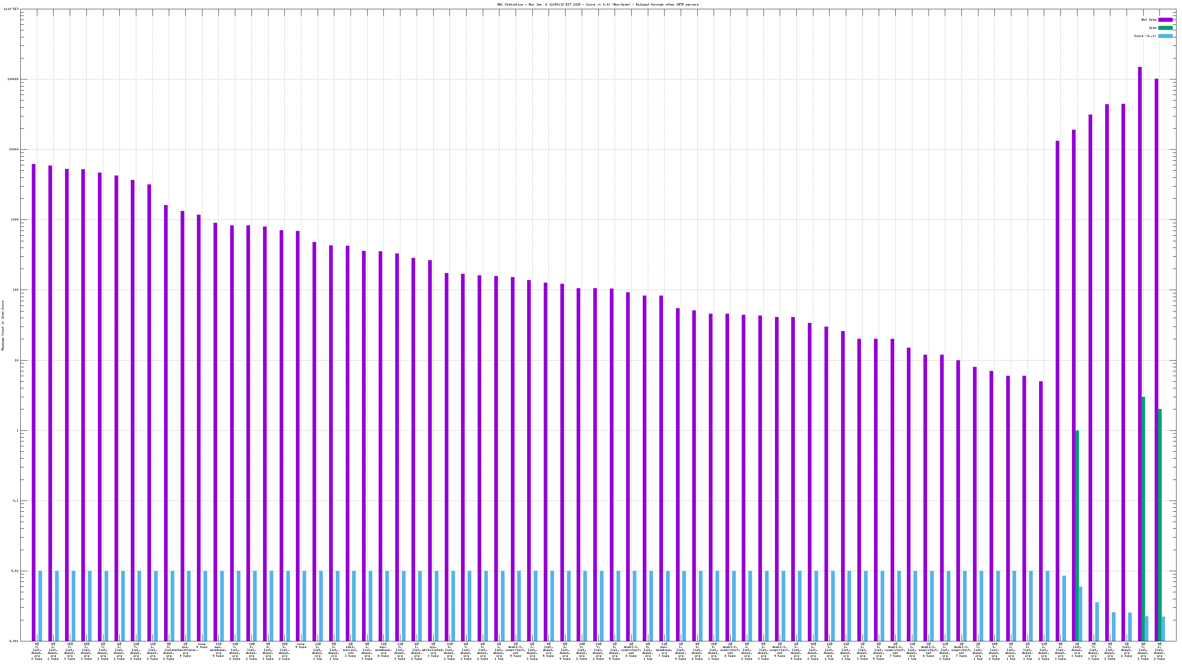Click the RBL Statistics chart title

[x=597, y=4]
